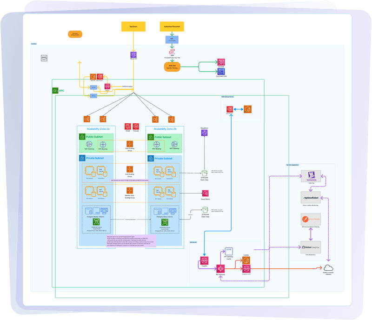This screenshot has height=320, width=372.
Task: Select the Authorised Personnel yellow box
Action: 172,27
